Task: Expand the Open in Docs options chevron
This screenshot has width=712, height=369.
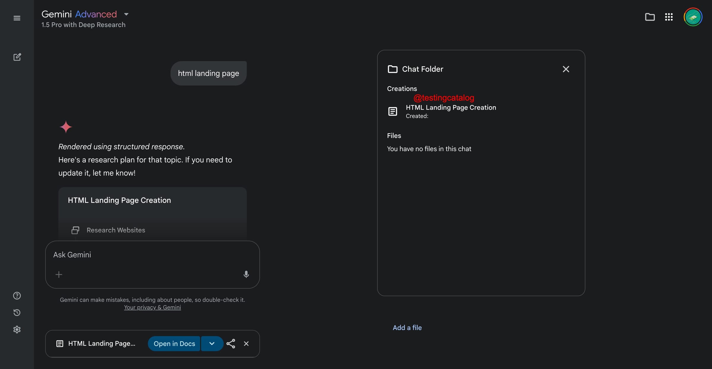Action: [212, 344]
